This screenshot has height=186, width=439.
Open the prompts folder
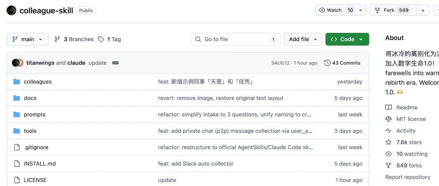35,114
